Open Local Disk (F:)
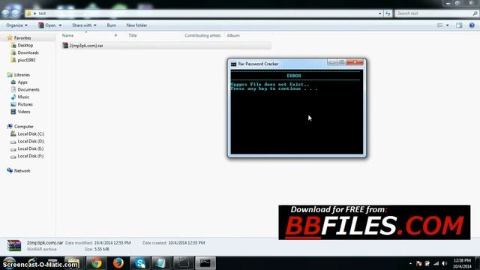This screenshot has height=270, width=480. click(30, 156)
